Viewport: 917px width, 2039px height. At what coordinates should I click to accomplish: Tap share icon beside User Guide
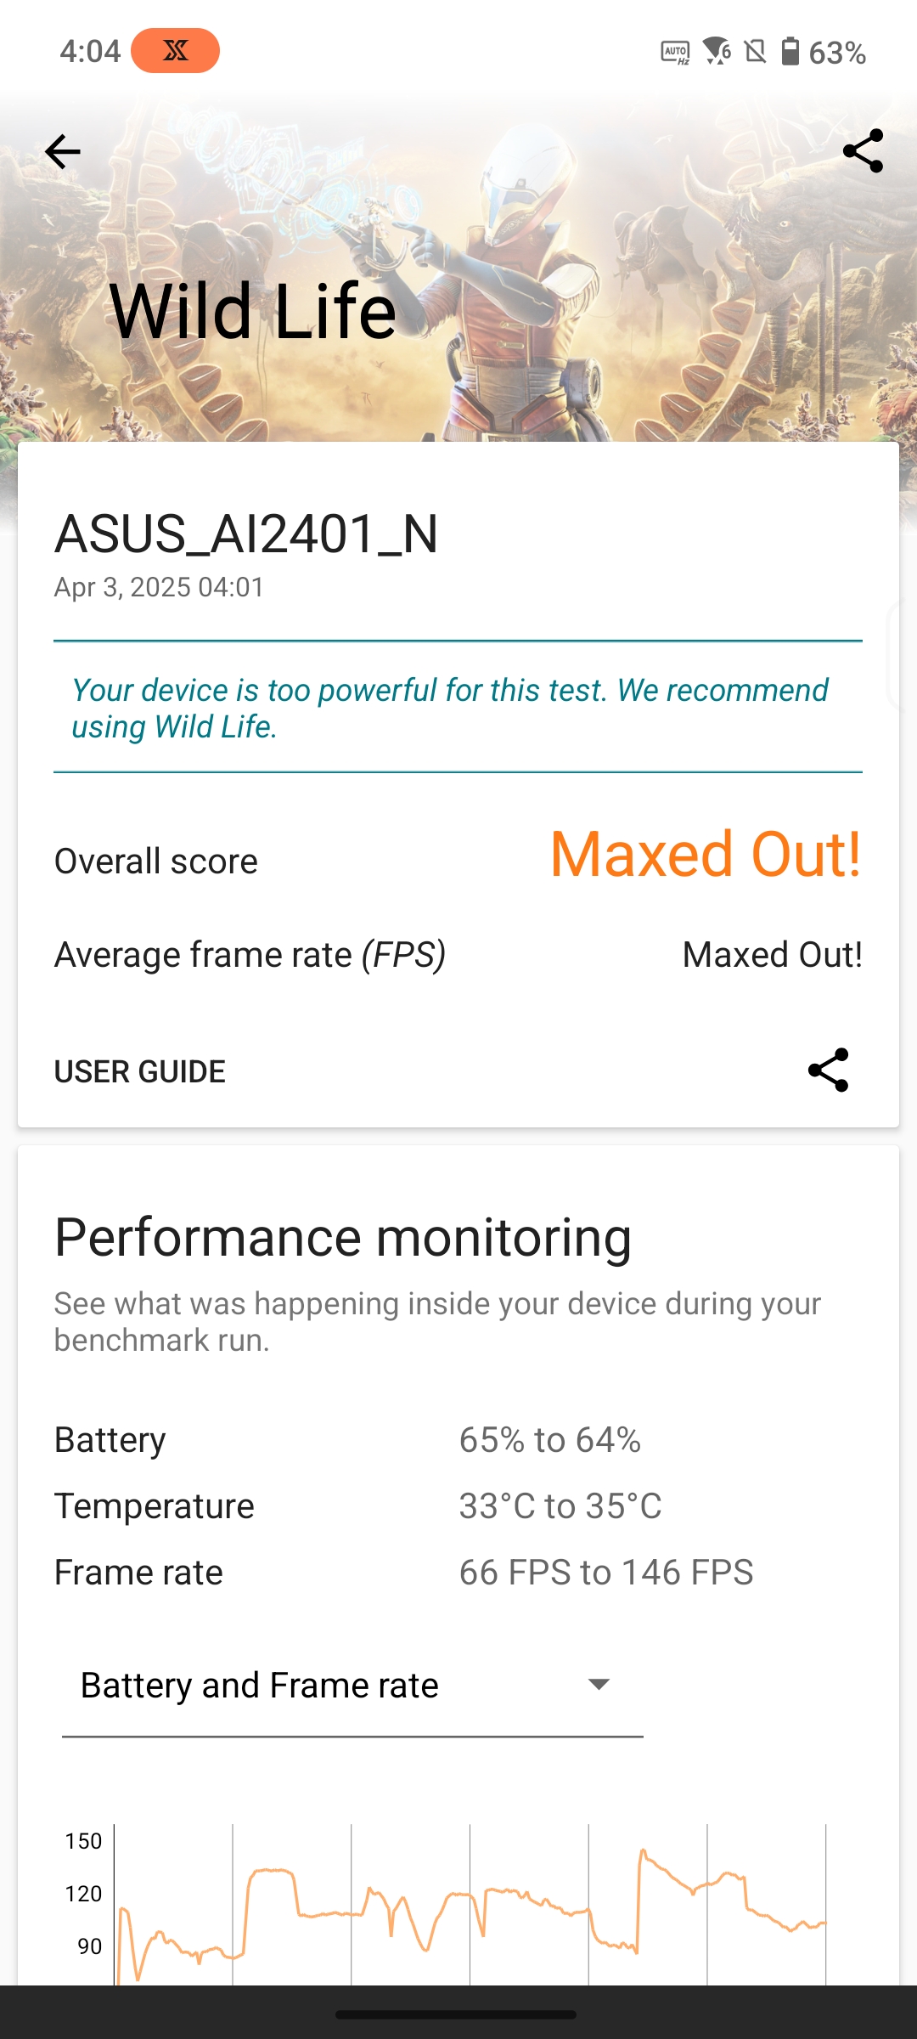(x=828, y=1070)
